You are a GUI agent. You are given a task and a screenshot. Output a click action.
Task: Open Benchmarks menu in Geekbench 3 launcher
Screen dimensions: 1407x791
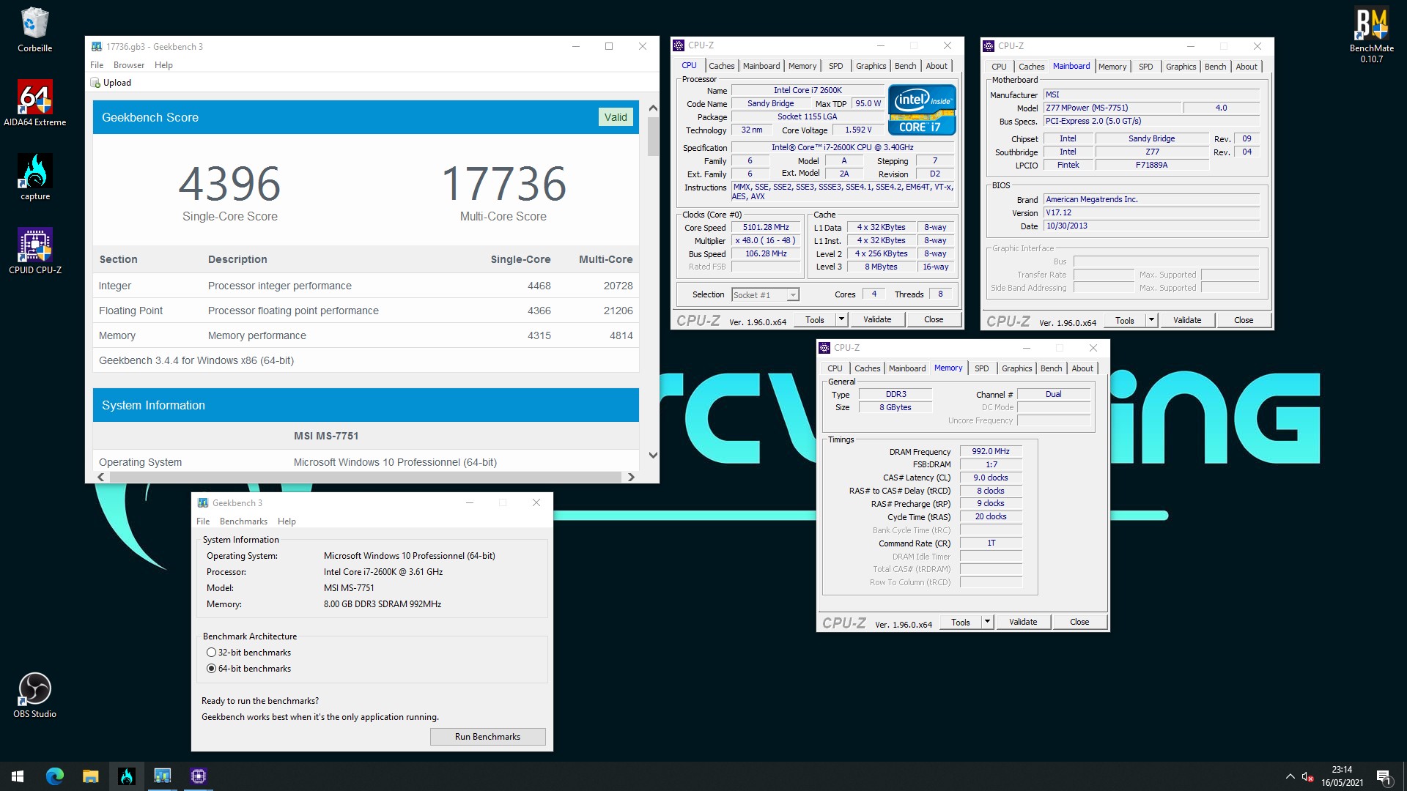pyautogui.click(x=243, y=521)
